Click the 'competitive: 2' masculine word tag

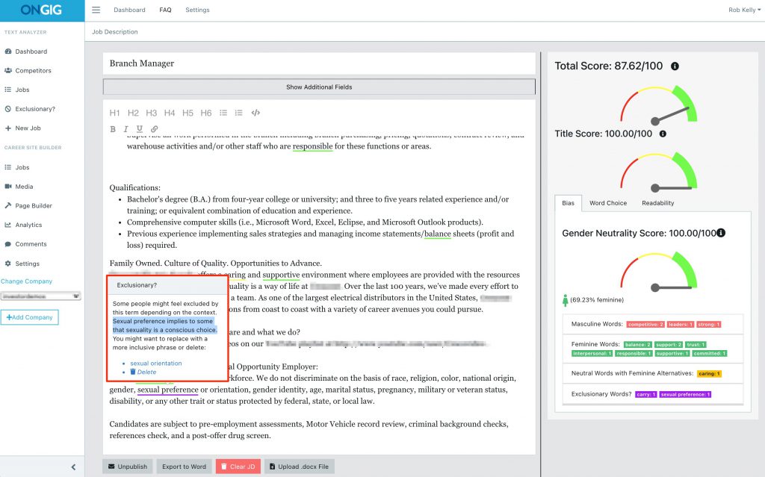pos(645,324)
